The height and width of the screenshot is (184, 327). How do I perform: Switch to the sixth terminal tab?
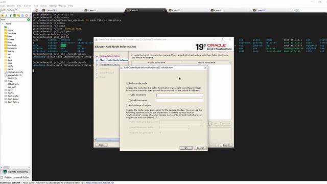click(x=230, y=10)
